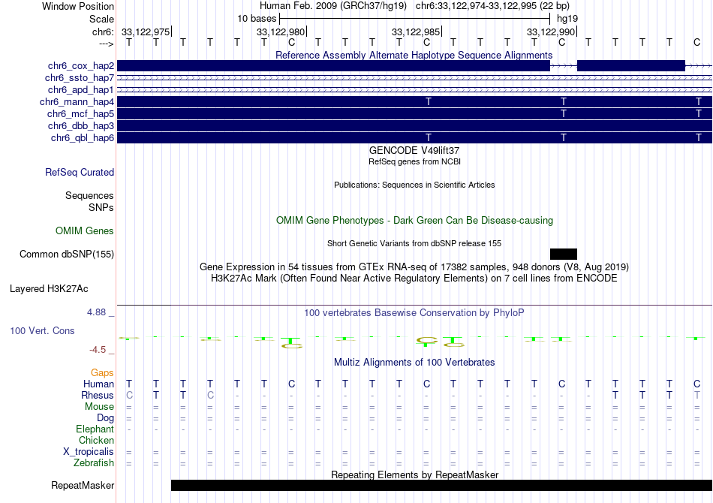Select the Elephant species row label
The height and width of the screenshot is (503, 713).
[95, 429]
